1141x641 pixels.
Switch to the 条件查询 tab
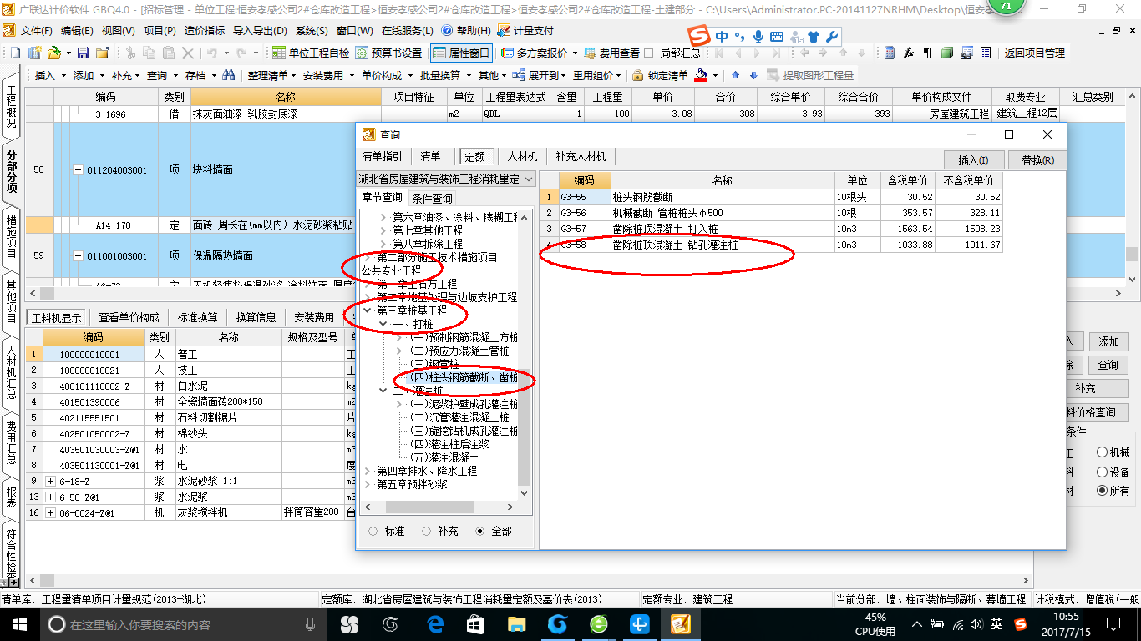pyautogui.click(x=432, y=198)
